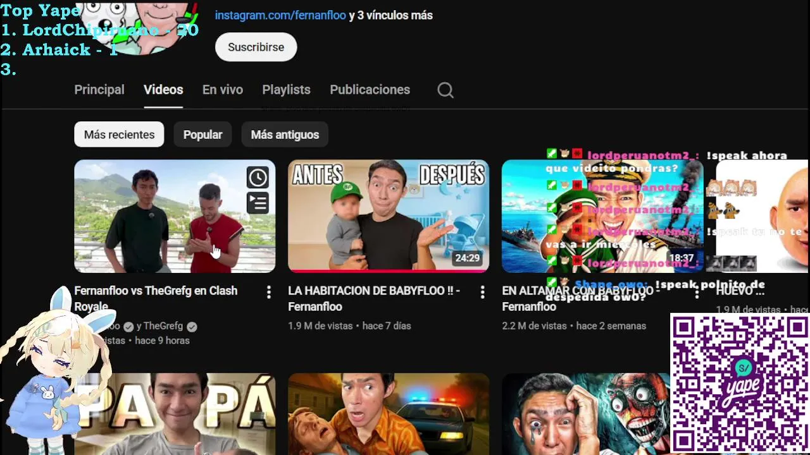Click Watch Later clock icon on Clash Royale thumbnail
Viewport: 810px width, 455px height.
click(x=258, y=178)
